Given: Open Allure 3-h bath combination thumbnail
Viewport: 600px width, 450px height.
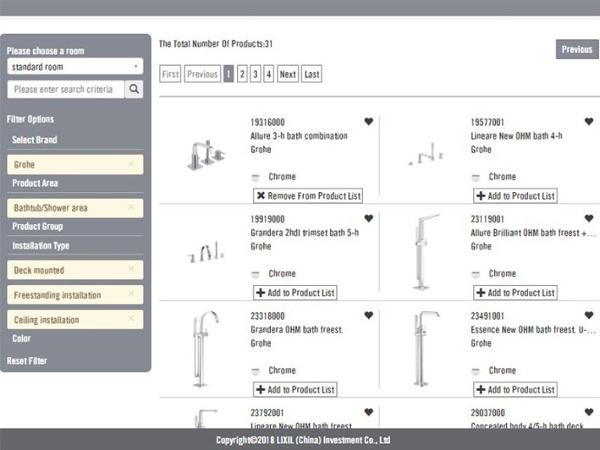Looking at the screenshot, I should pyautogui.click(x=206, y=155).
